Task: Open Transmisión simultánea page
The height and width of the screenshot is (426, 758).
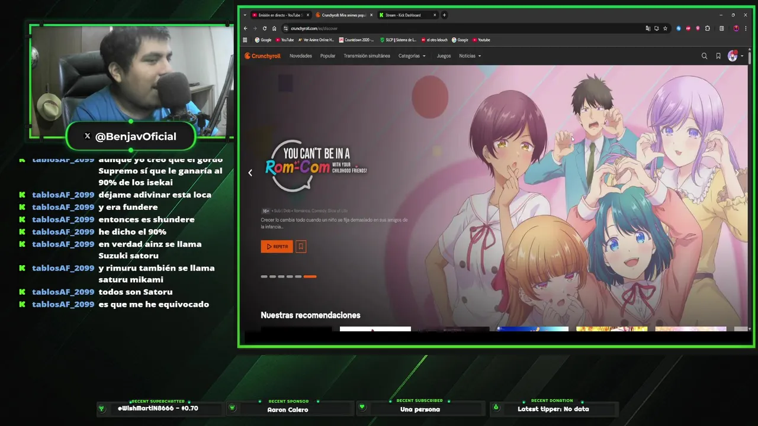Action: pos(367,56)
